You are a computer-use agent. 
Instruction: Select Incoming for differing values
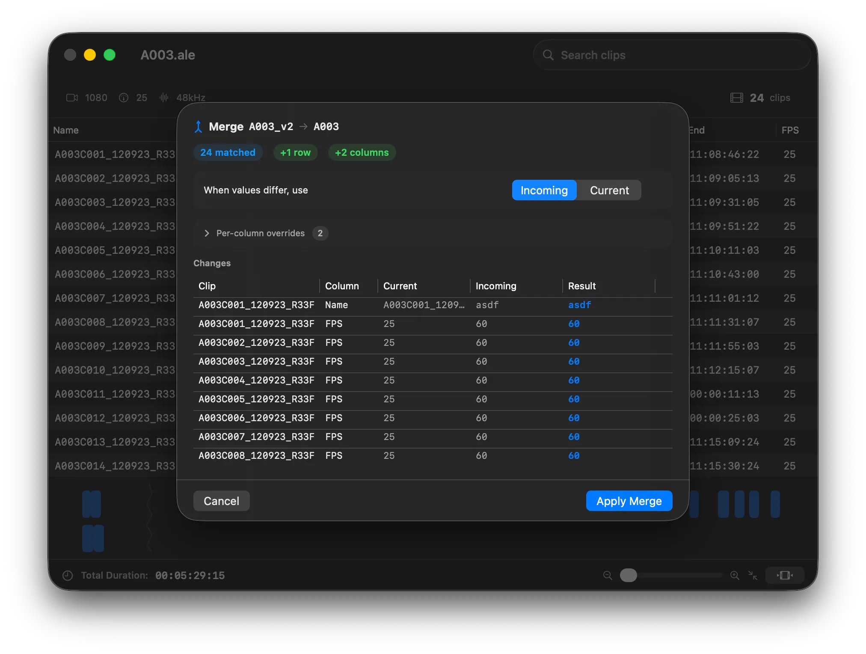[x=544, y=190]
